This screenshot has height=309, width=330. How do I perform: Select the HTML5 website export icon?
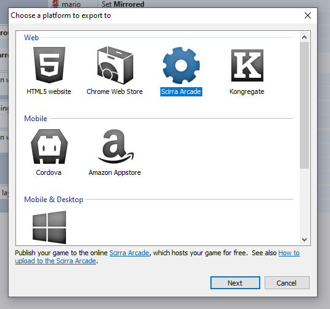pos(49,65)
